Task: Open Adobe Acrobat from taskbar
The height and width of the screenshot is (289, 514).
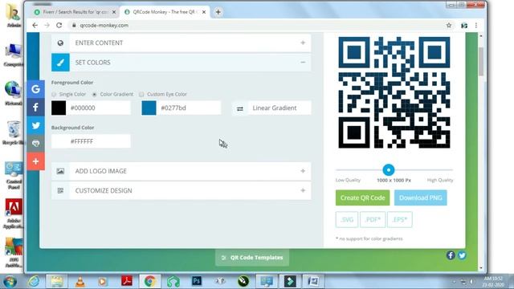Action: (x=127, y=281)
